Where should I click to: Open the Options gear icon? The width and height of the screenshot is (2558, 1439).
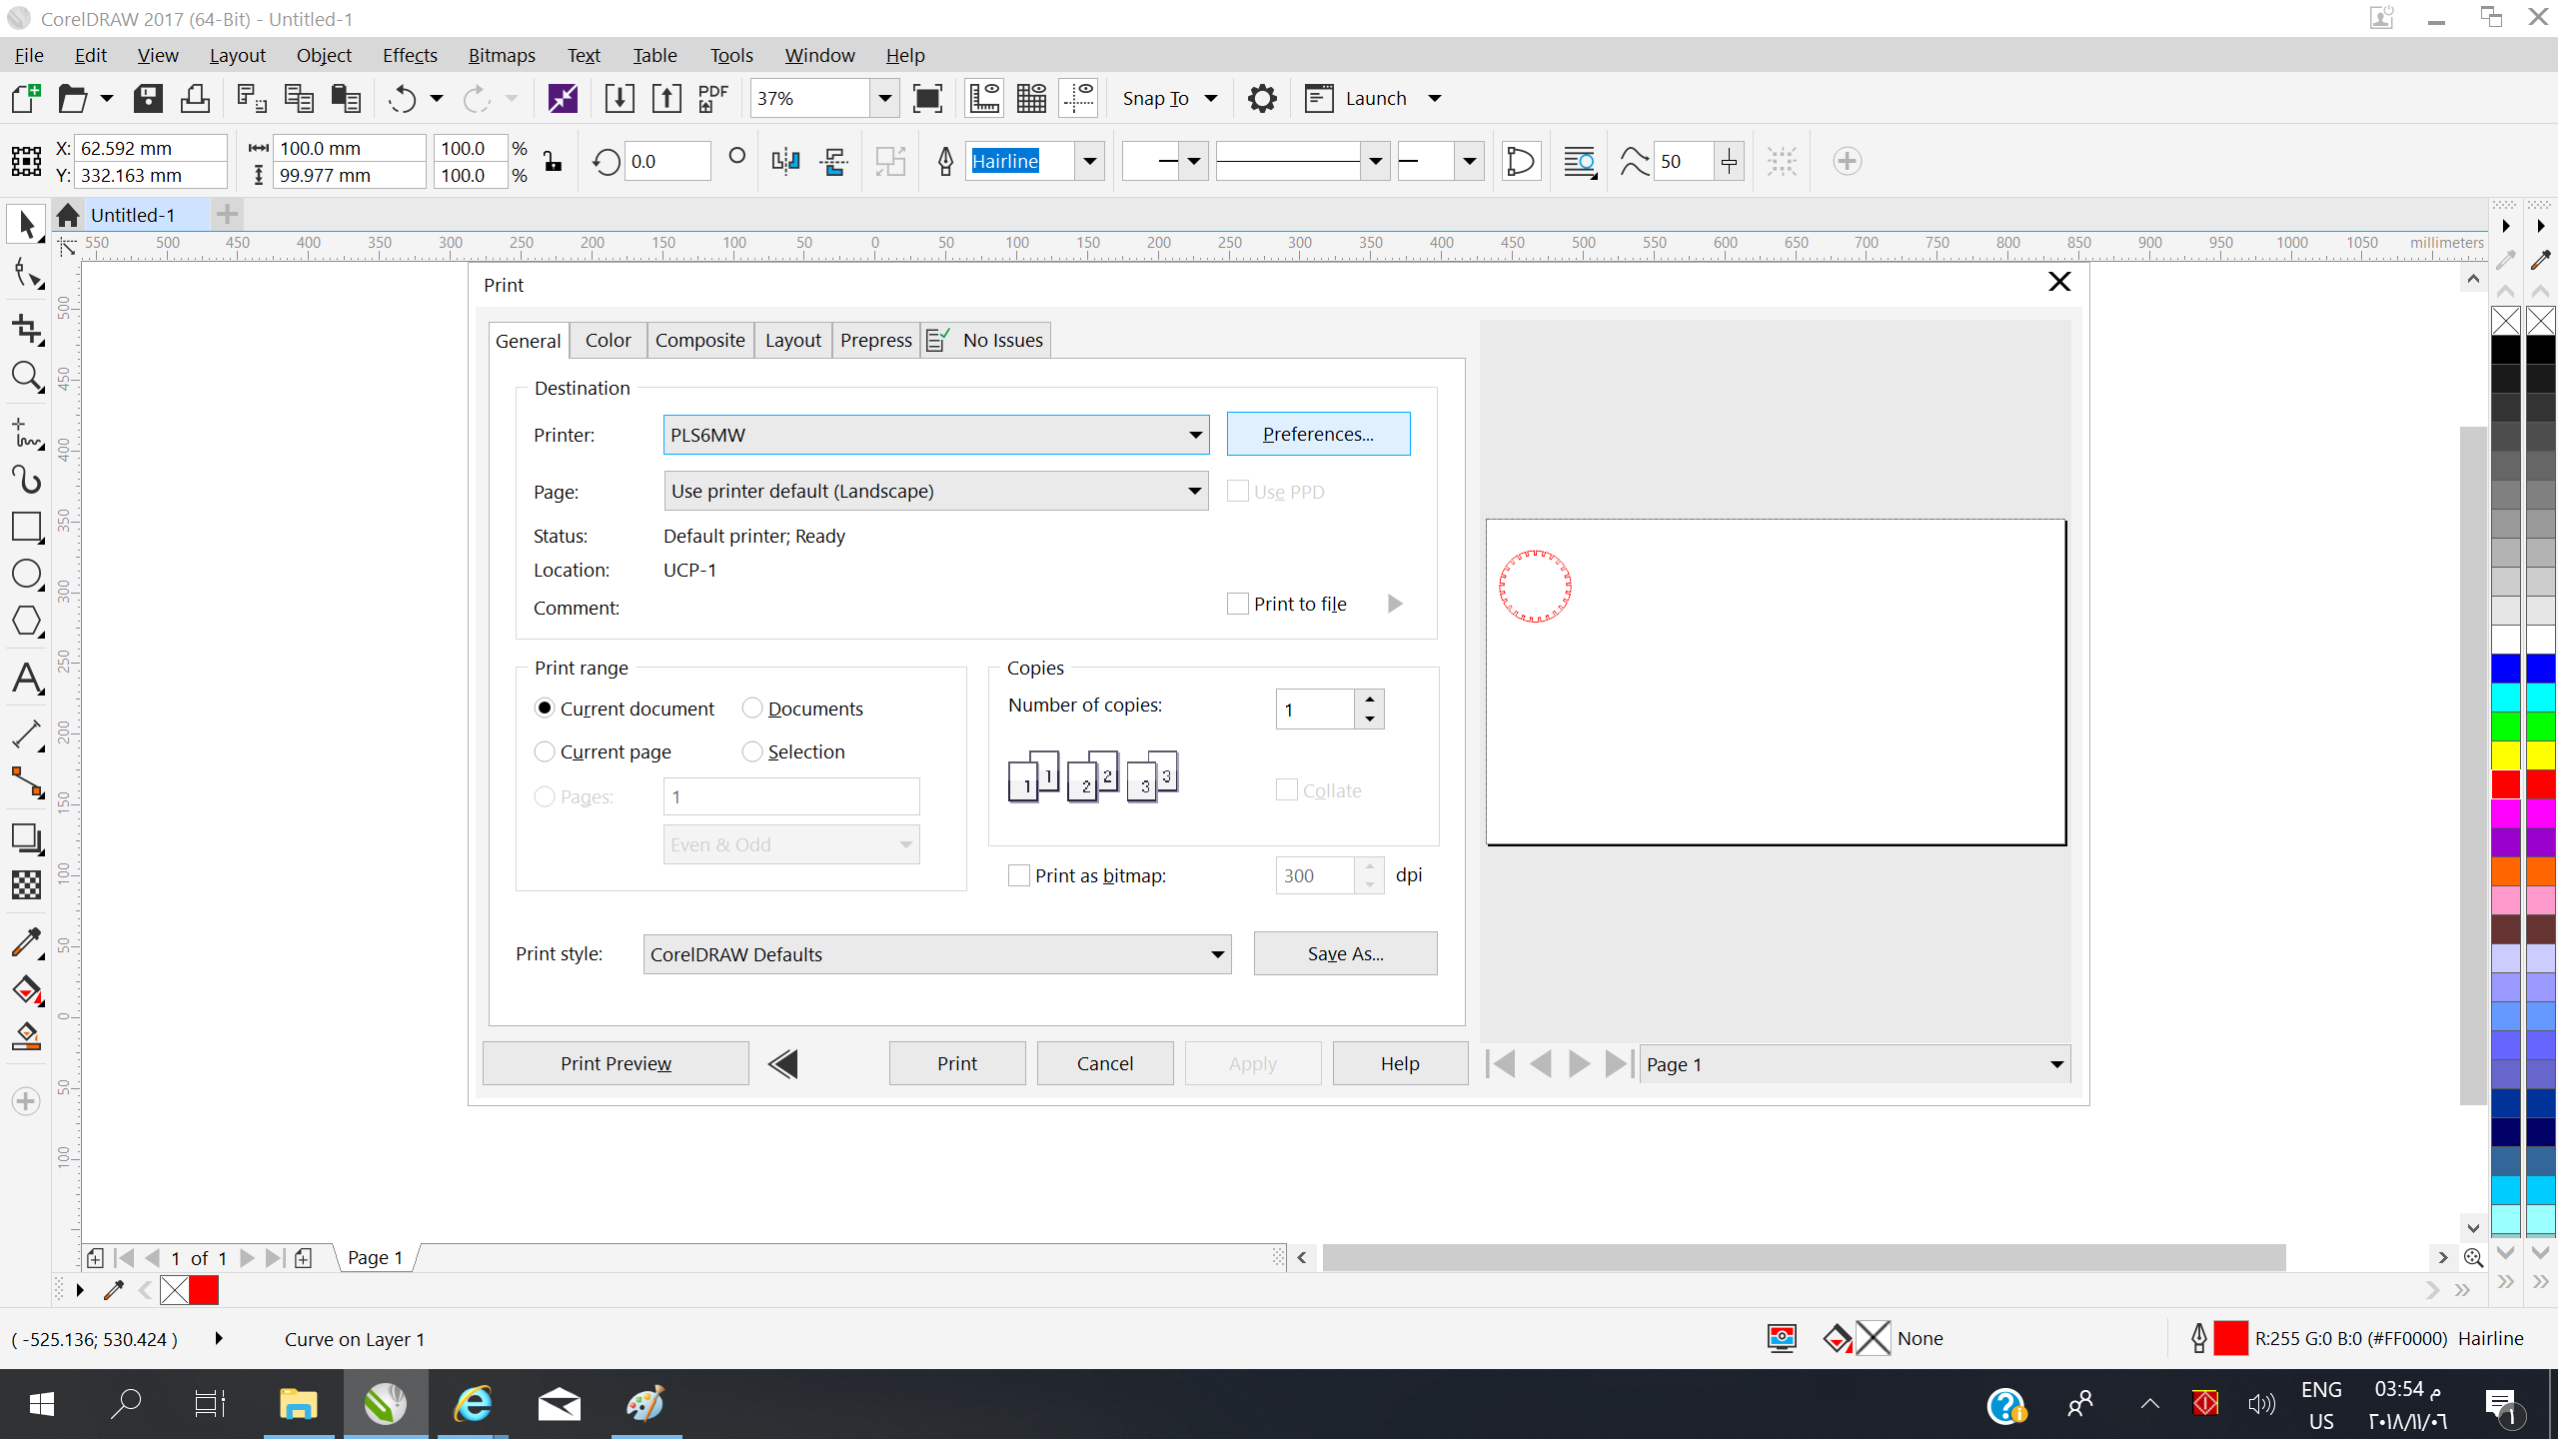[x=1262, y=98]
